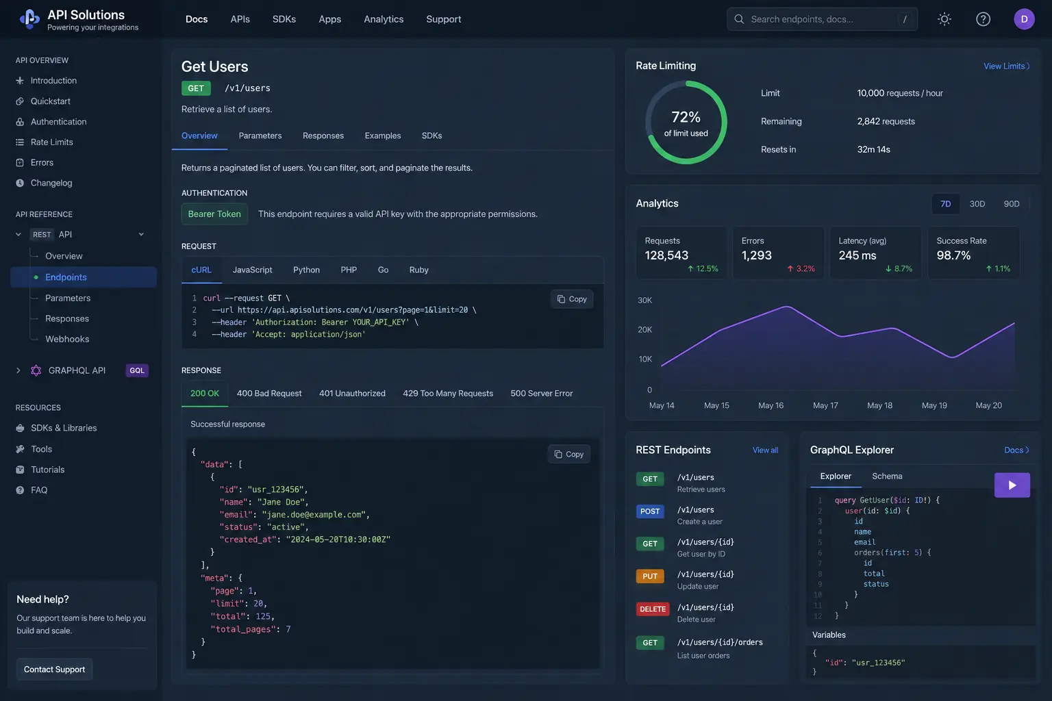
Task: Switch to the Python request tab
Action: coord(306,270)
